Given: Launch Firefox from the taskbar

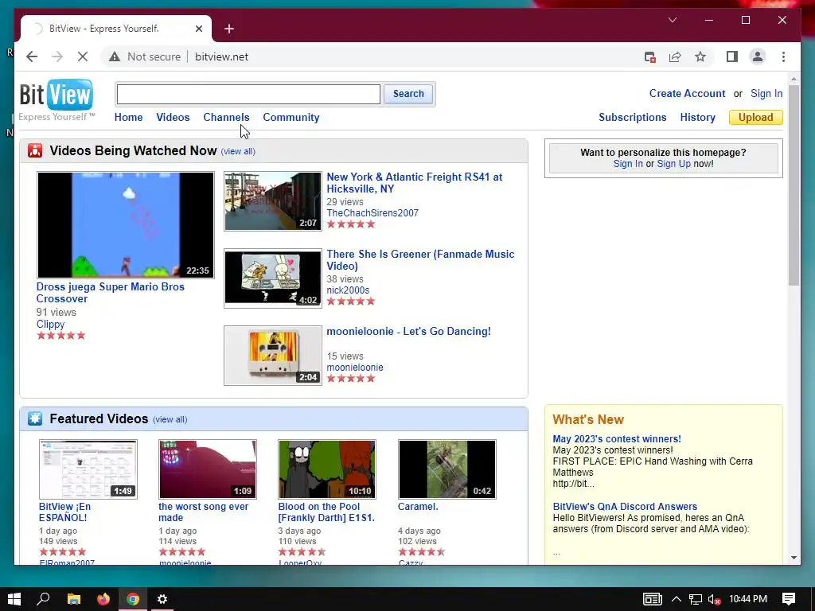Looking at the screenshot, I should coord(103,599).
